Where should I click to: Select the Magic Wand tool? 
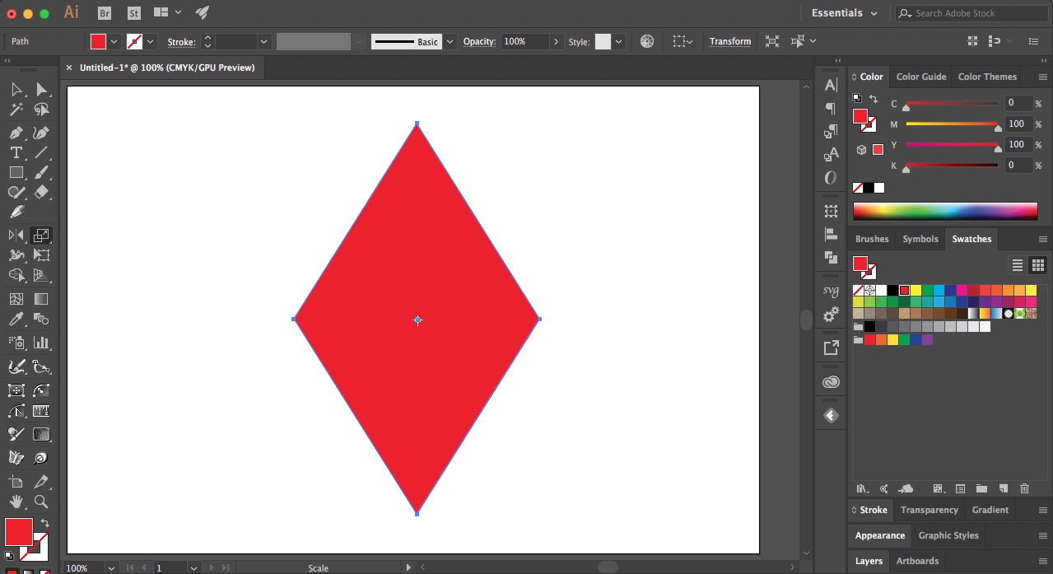16,110
